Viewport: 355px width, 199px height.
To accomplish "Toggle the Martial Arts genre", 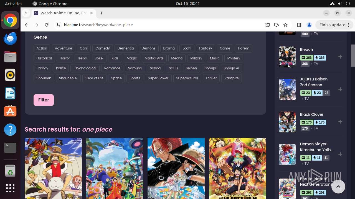I will coord(154,58).
